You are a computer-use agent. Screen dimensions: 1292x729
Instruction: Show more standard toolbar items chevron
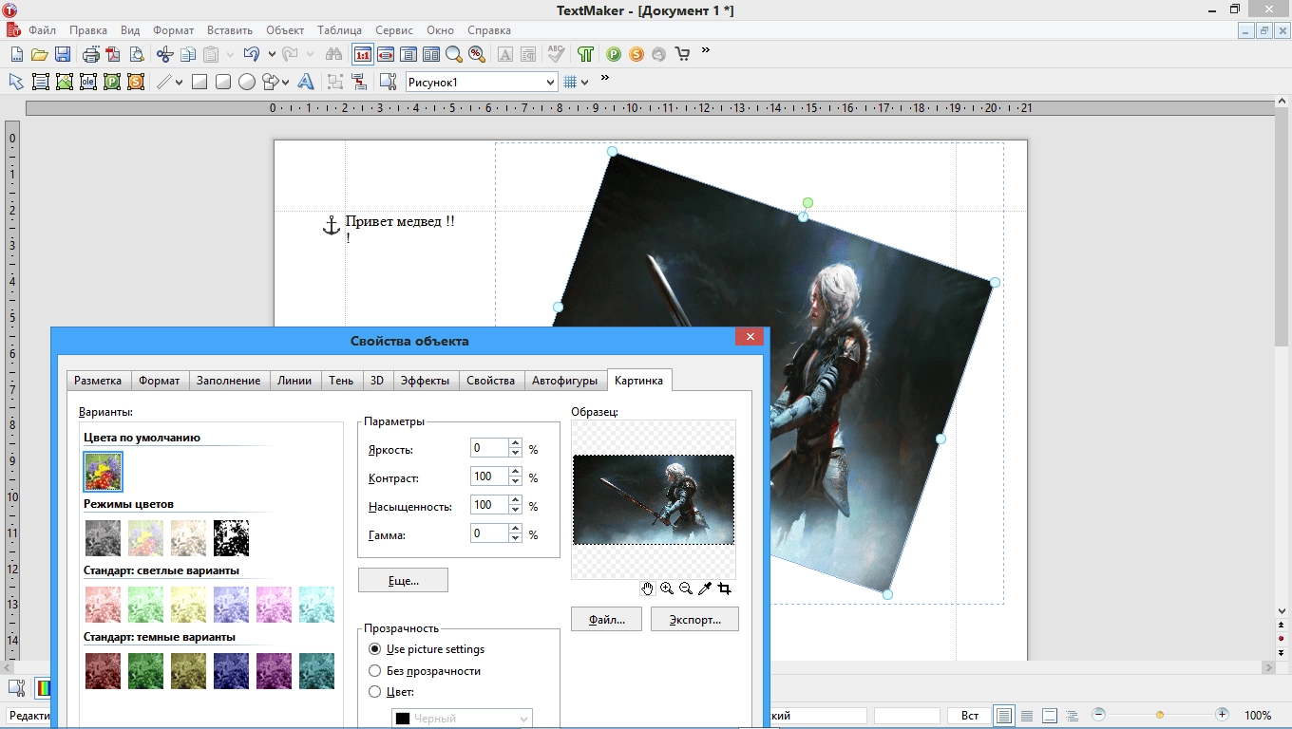pyautogui.click(x=706, y=50)
